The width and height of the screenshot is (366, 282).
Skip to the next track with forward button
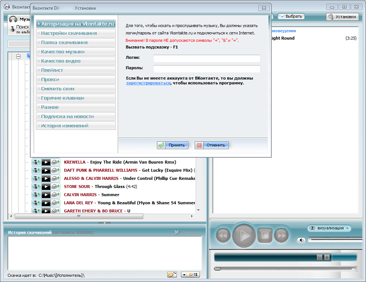[x=282, y=235]
